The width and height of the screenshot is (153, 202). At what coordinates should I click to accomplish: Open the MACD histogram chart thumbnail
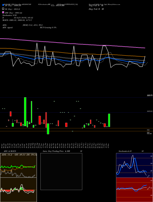coord(18,190)
